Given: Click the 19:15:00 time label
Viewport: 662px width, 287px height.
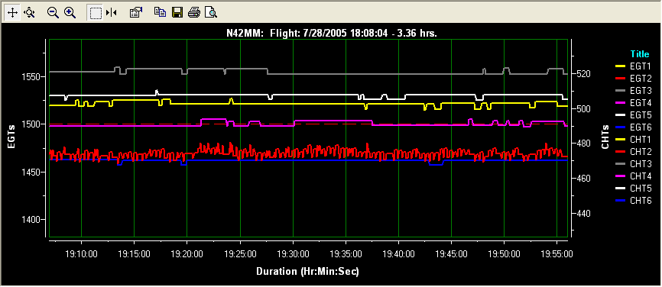Looking at the screenshot, I should pos(135,254).
